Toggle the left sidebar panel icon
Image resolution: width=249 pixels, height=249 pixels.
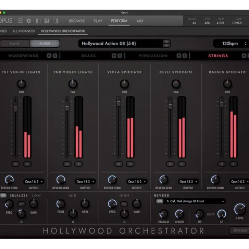click(x=38, y=21)
